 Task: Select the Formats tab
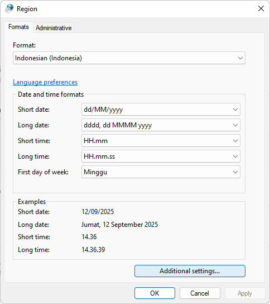18,27
